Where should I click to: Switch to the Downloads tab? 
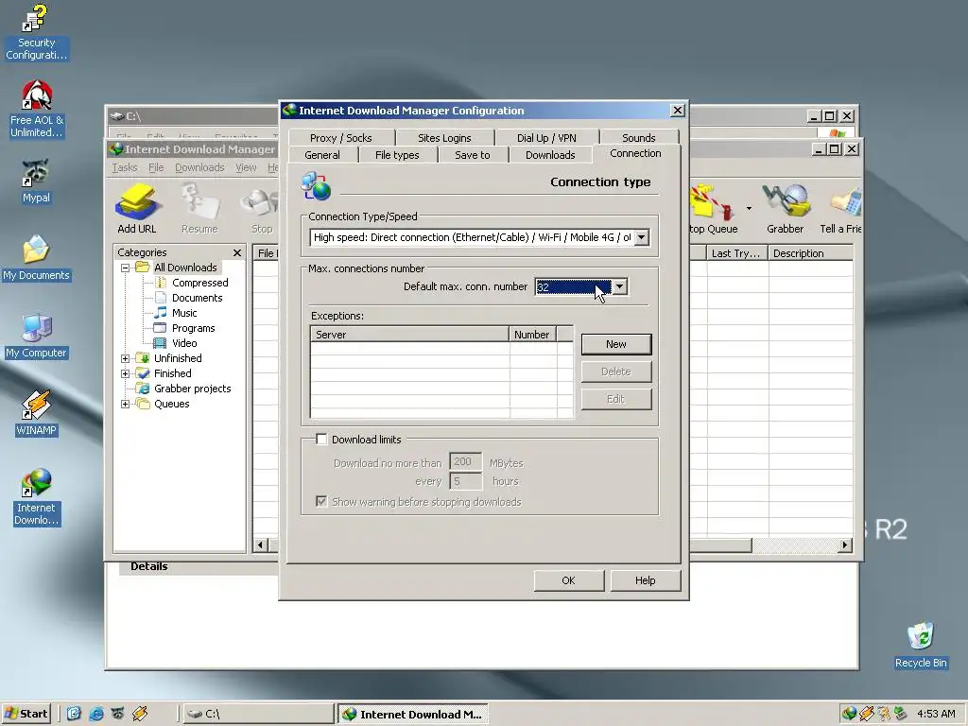pyautogui.click(x=550, y=155)
